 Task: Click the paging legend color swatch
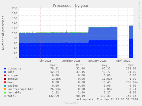[x=5, y=86]
